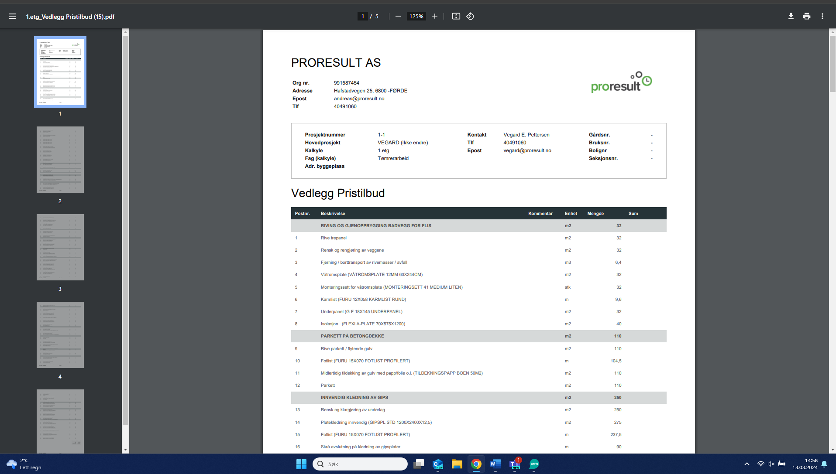This screenshot has height=474, width=836.
Task: Click the email andreas@proresult.no
Action: 359,99
